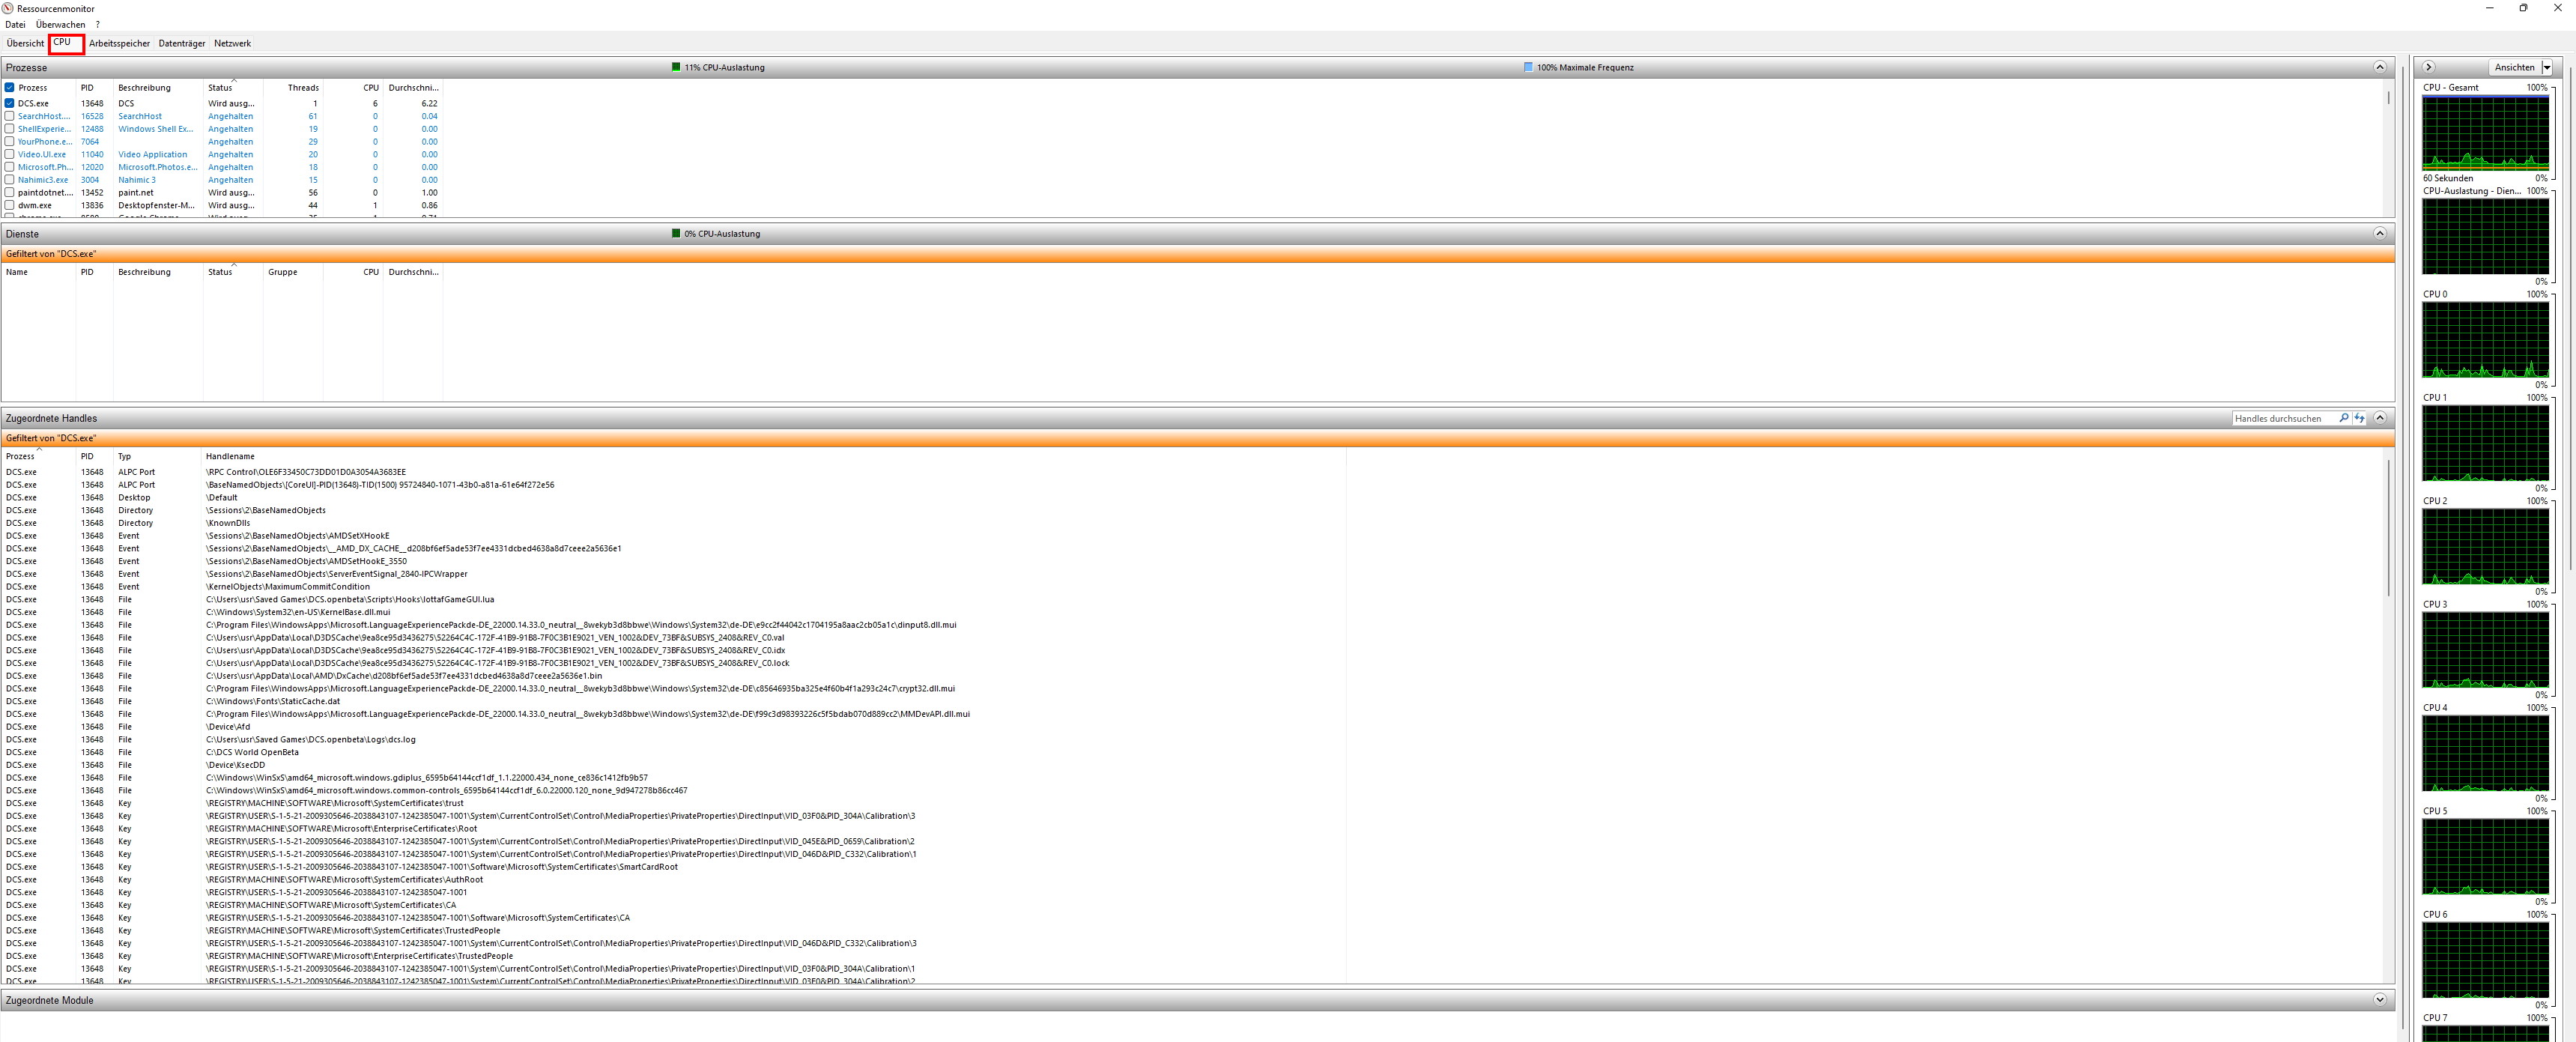
Task: Switch to the Netzwerk tab
Action: coord(232,43)
